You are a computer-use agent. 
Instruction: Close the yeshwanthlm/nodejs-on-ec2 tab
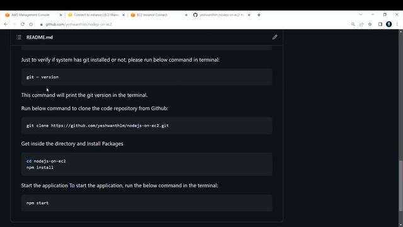(x=249, y=15)
